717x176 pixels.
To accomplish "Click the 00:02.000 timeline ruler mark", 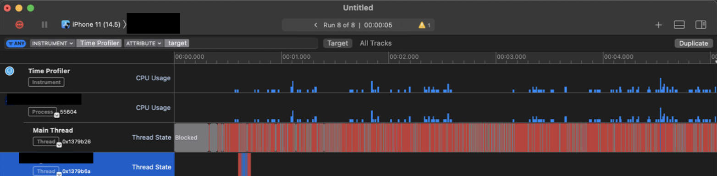I will (404, 57).
